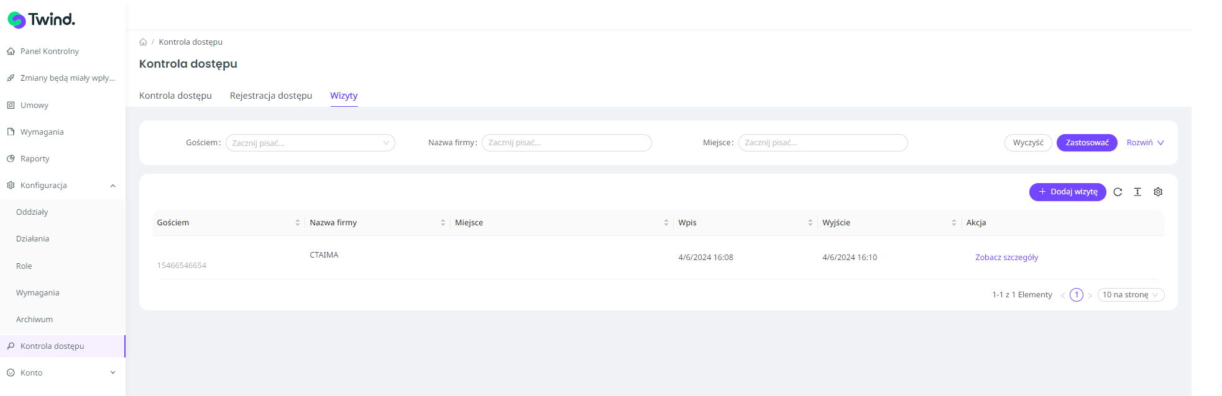Collapse the Konfiguracja sidebar section
The image size is (1222, 396).
pyautogui.click(x=113, y=186)
